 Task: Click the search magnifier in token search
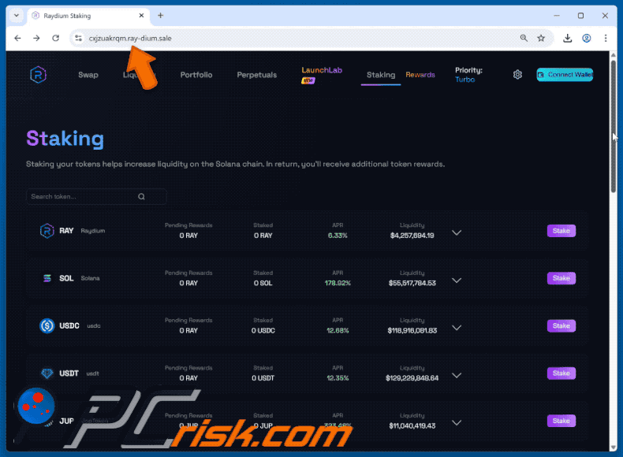pos(141,196)
